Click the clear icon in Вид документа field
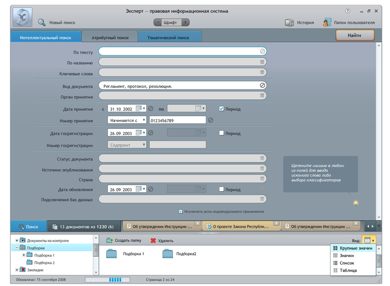Screen dimensions: 390x286 [x=263, y=85]
